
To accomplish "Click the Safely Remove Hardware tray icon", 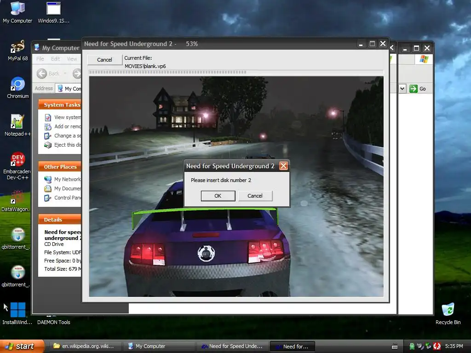I will coord(428,346).
